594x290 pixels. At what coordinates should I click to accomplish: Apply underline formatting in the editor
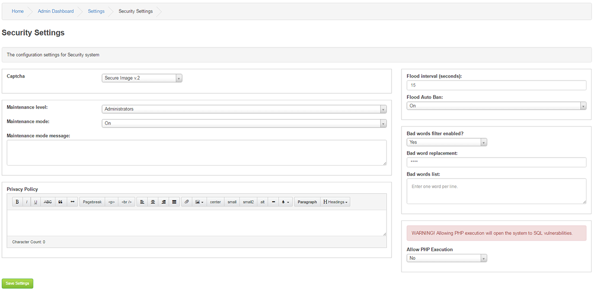pyautogui.click(x=36, y=202)
